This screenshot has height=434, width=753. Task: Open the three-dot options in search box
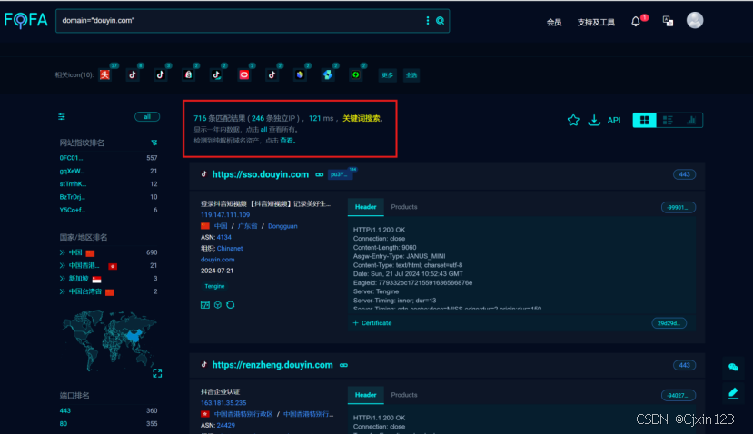pyautogui.click(x=428, y=21)
